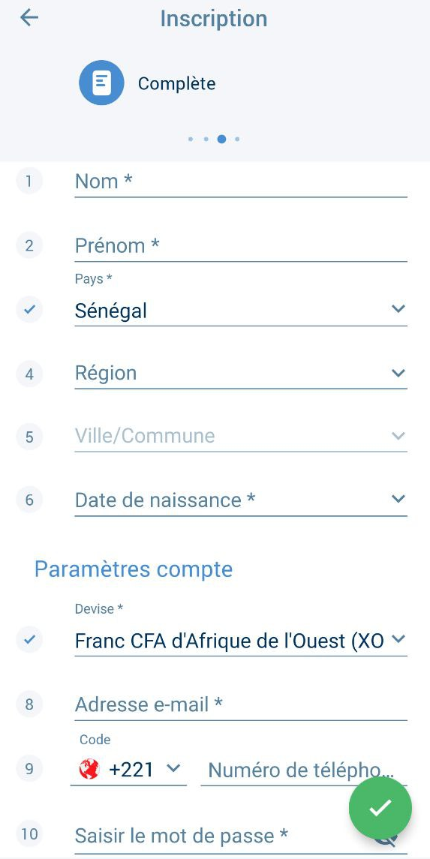Tap the blue Complète document icon
Screen dimensions: 430x859
[x=101, y=83]
